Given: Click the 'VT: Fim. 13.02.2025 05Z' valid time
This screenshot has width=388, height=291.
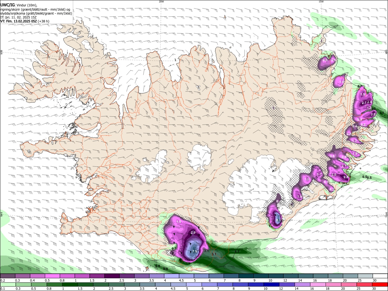Looking at the screenshot, I should click(18, 21).
